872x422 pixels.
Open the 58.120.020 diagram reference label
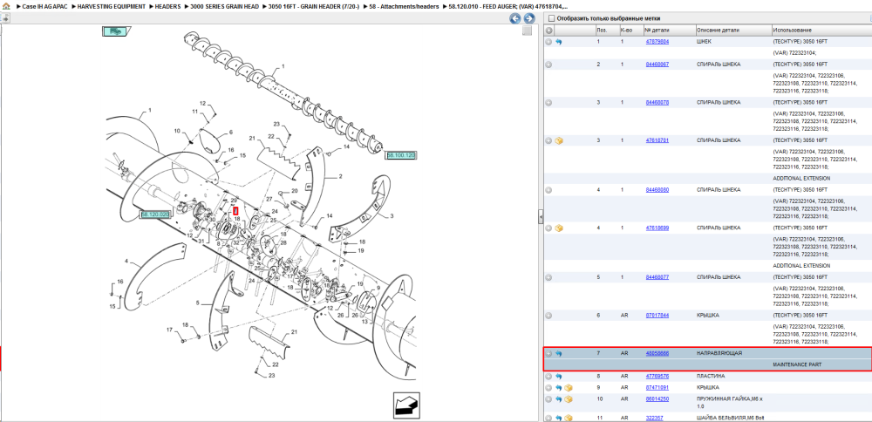click(x=154, y=214)
